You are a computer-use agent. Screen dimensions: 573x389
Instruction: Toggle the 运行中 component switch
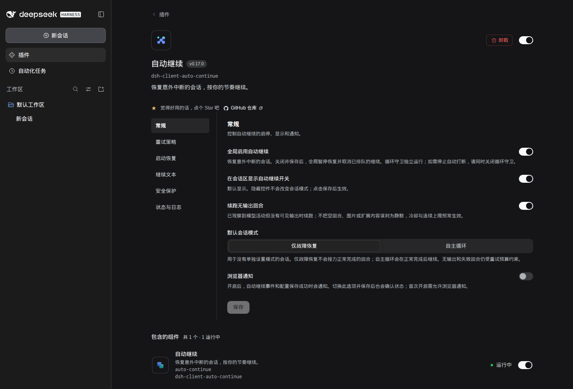click(x=525, y=365)
